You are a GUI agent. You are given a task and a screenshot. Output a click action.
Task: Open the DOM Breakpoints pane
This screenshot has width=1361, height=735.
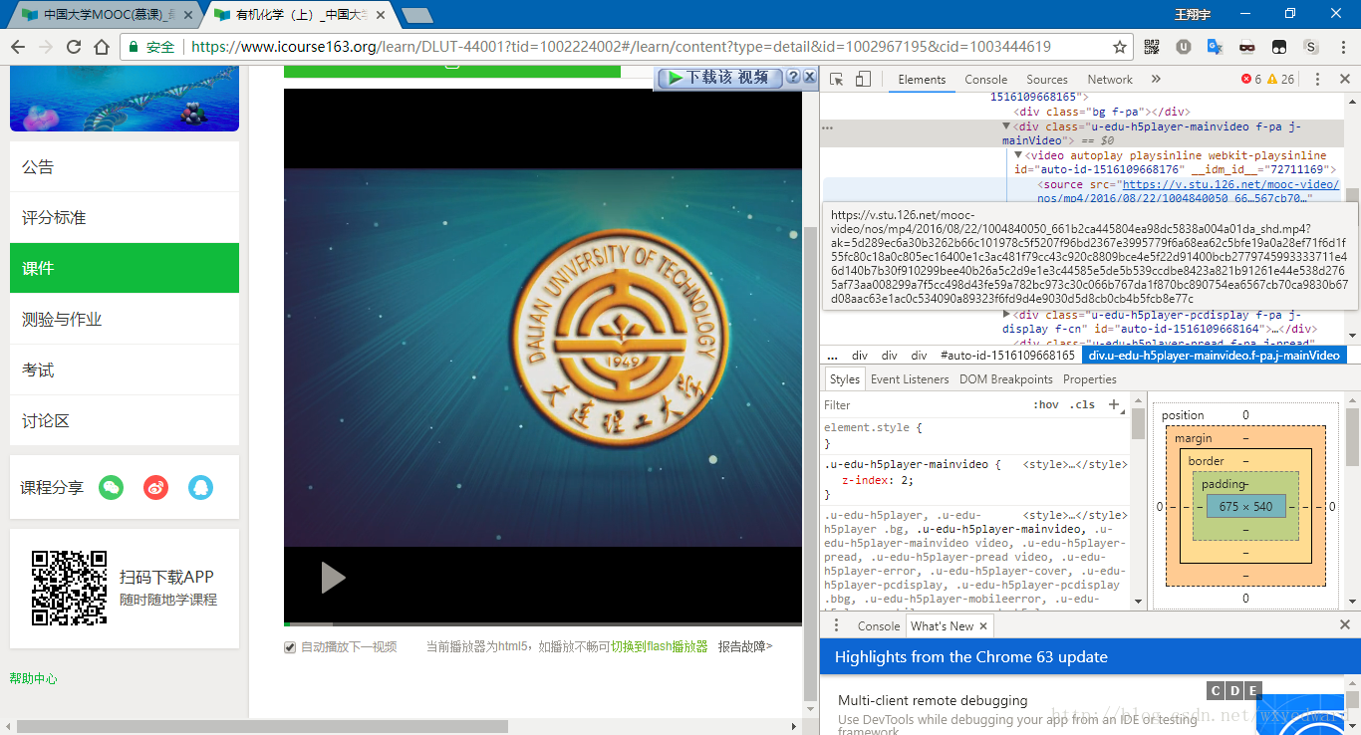click(1006, 379)
